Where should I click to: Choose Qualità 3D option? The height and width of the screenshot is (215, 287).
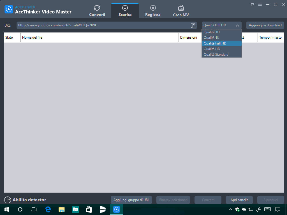pos(221,32)
